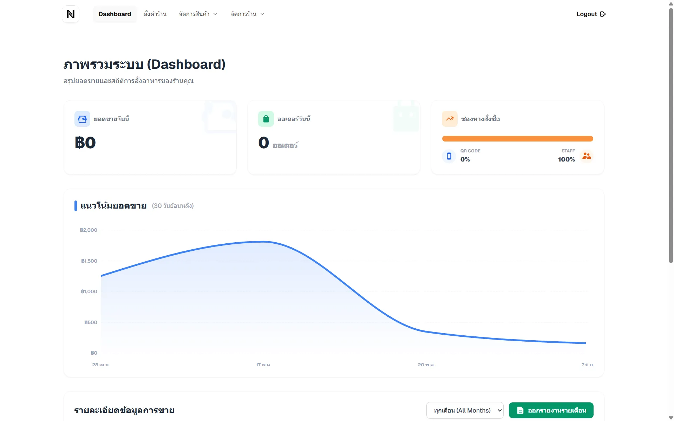Click the staff people icon

pos(587,156)
